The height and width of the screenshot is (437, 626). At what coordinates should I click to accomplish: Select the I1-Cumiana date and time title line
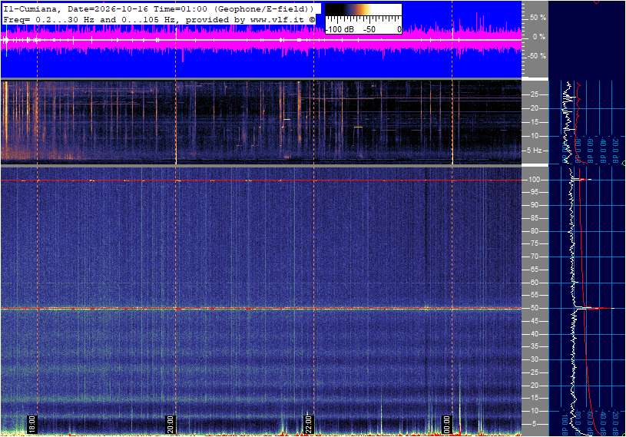[x=158, y=8]
